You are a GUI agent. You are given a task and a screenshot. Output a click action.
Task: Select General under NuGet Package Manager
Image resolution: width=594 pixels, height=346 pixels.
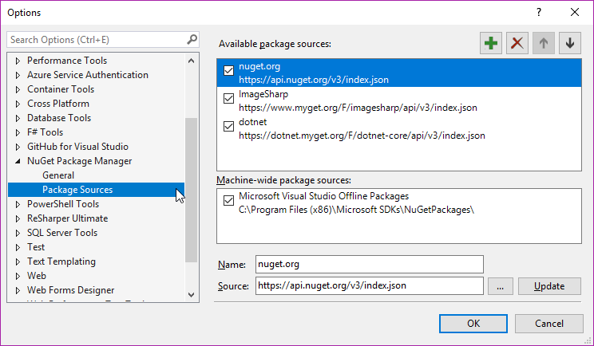58,175
